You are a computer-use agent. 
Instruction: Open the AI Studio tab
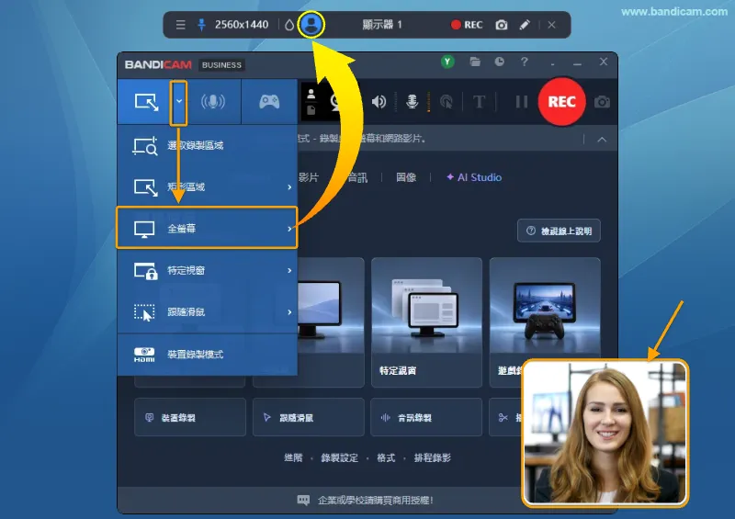(474, 177)
